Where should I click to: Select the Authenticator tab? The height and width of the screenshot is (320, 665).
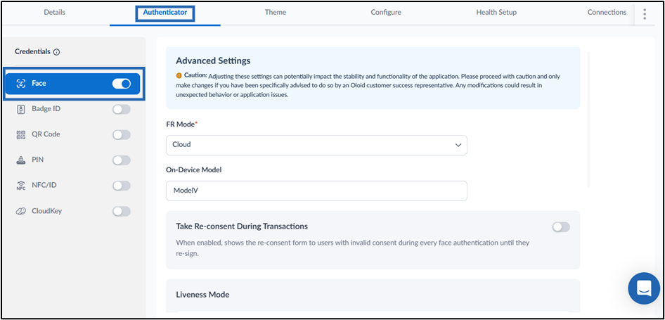click(165, 13)
